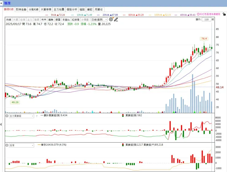Toggle 投信 overlay button in toolbar

pyautogui.click(x=23, y=20)
